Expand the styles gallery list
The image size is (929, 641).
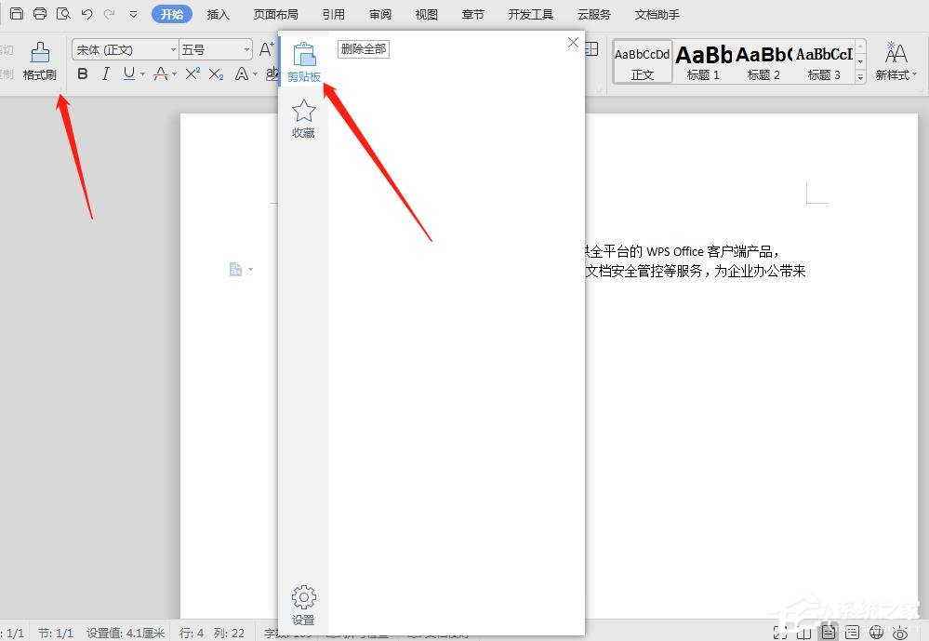pyautogui.click(x=861, y=76)
